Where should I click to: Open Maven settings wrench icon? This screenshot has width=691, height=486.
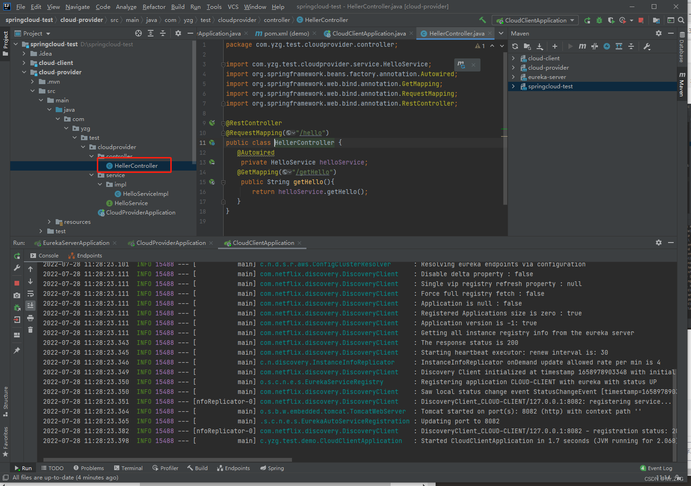coord(647,46)
